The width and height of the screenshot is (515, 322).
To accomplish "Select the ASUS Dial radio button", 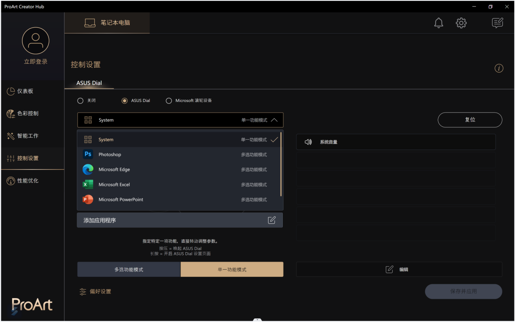I will [124, 101].
